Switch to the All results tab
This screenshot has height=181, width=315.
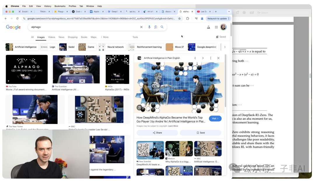[32, 37]
